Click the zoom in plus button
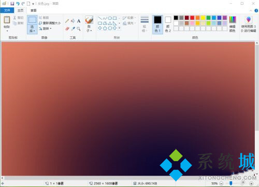Viewport: 259px width, 187px height. [x=251, y=183]
